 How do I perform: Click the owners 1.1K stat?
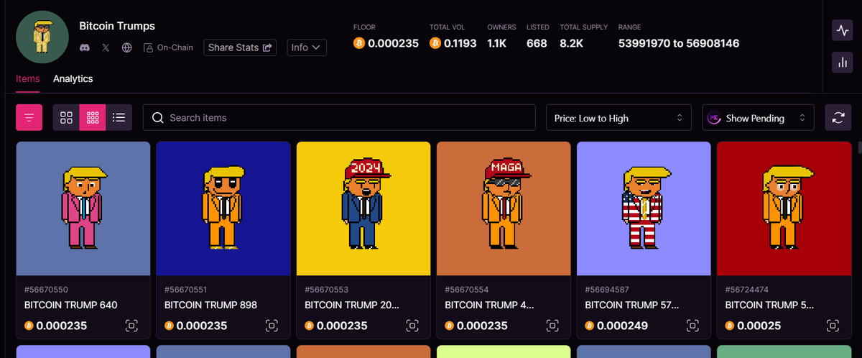[x=497, y=43]
